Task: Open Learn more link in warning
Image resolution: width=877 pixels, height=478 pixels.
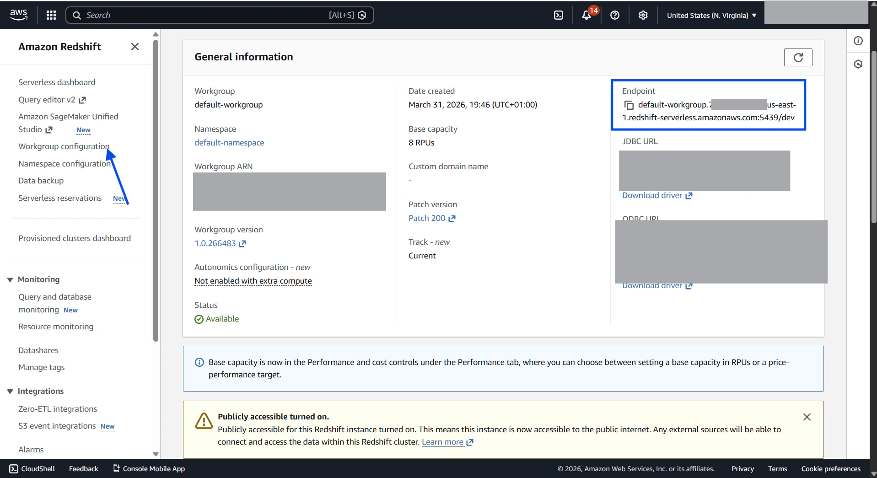Action: (x=447, y=442)
